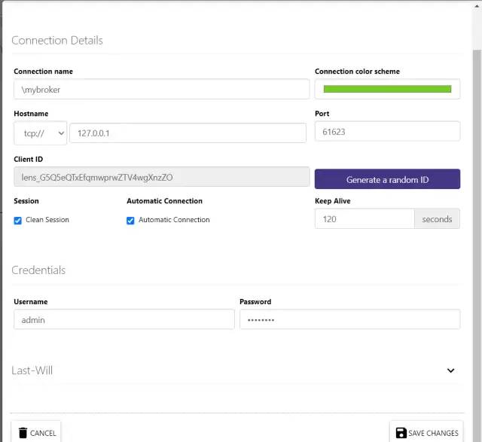
Task: Focus the Username field containing admin
Action: [124, 320]
